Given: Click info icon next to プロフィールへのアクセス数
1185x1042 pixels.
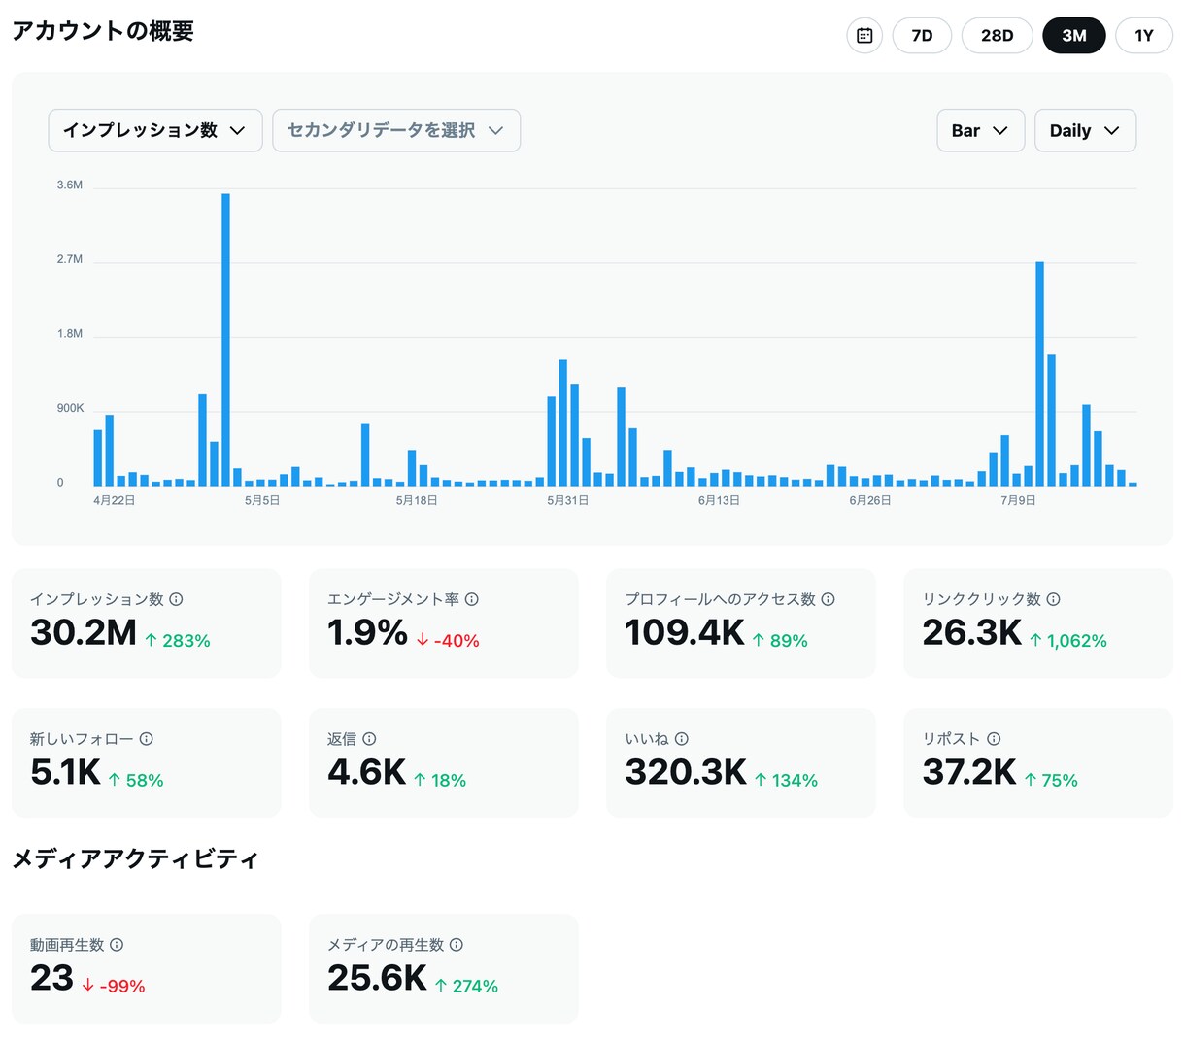Looking at the screenshot, I should 829,599.
